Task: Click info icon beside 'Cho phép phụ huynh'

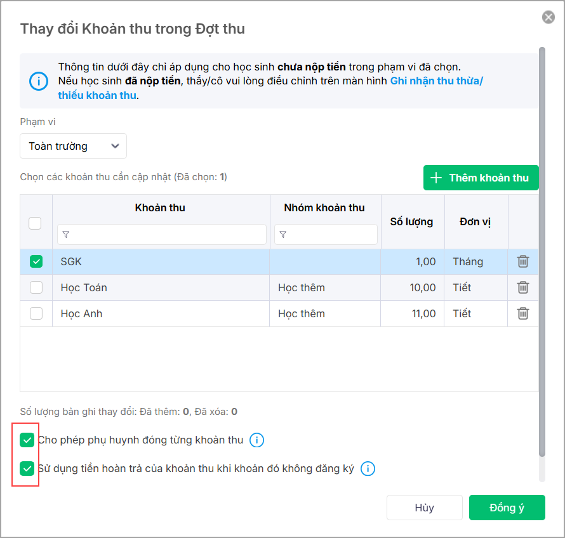Action: click(256, 440)
